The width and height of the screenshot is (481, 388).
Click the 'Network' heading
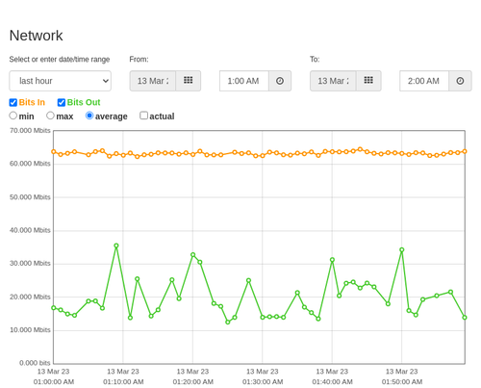coord(37,36)
